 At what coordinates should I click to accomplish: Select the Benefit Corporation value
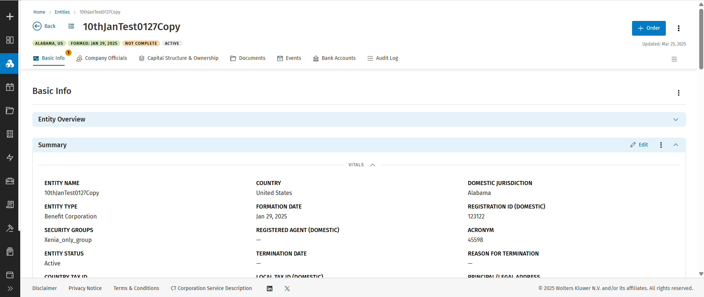[x=70, y=216]
